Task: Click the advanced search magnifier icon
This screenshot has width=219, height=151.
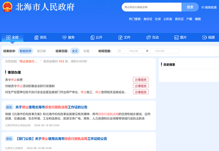Action: click(x=203, y=7)
